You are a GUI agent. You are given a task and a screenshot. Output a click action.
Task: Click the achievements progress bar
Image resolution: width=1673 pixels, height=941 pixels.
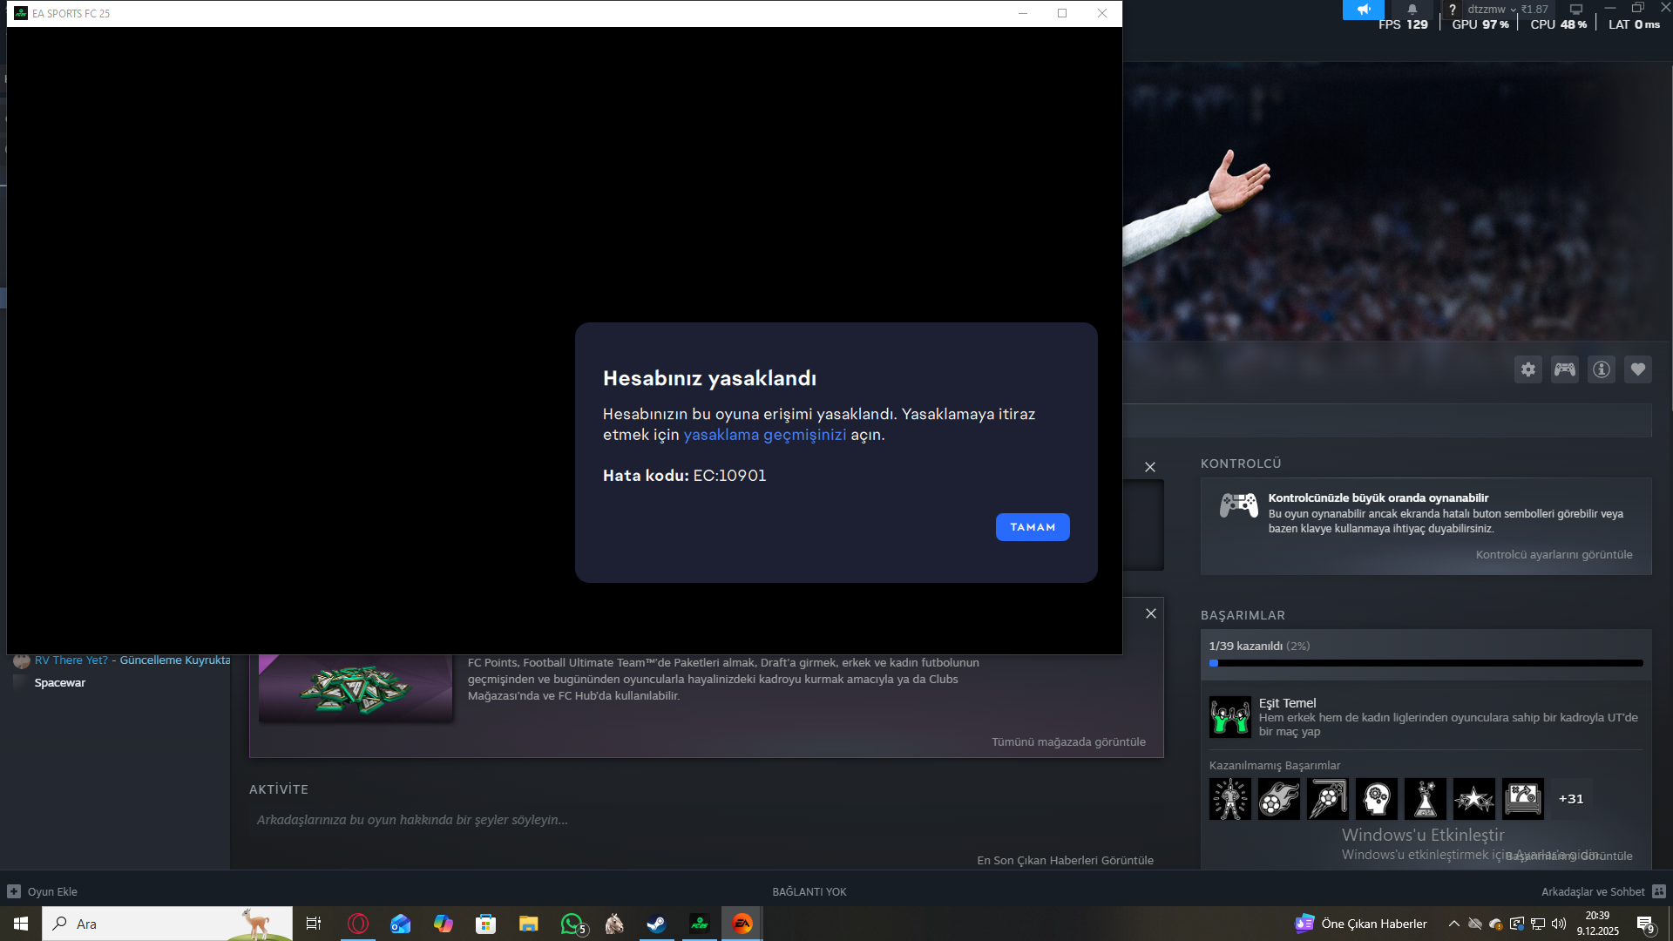1426,663
